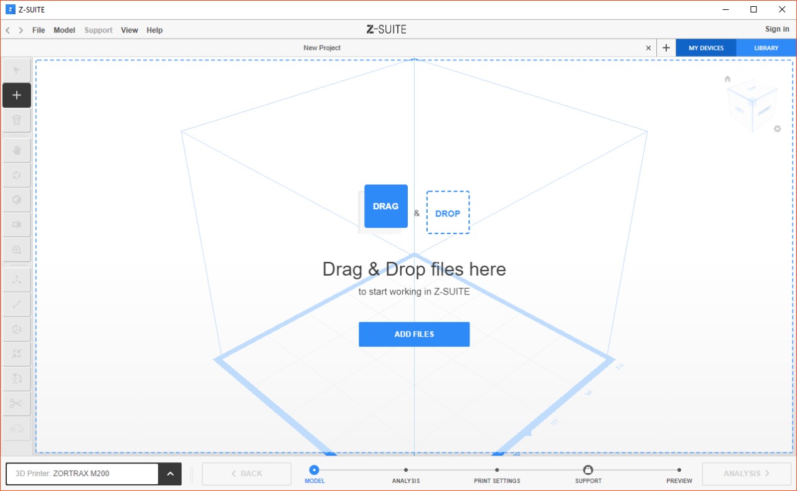Viewport: 797px width, 491px height.
Task: Open the Model menu
Action: coord(64,30)
